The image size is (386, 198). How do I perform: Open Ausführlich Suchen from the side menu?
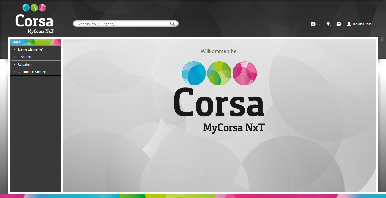point(32,72)
